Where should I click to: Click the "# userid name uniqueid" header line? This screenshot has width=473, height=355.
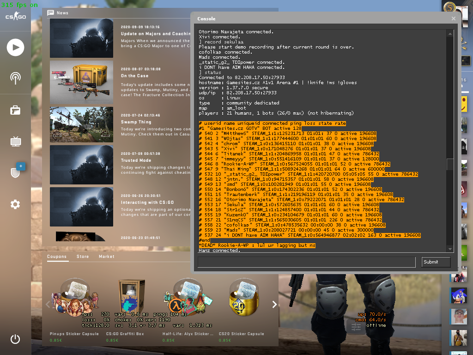tap(273, 123)
